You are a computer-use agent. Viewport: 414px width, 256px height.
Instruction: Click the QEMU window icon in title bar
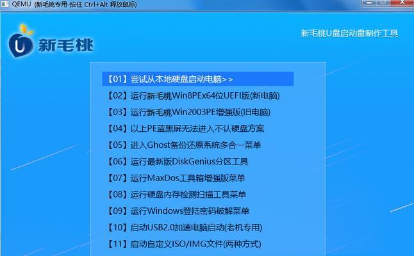click(x=5, y=4)
